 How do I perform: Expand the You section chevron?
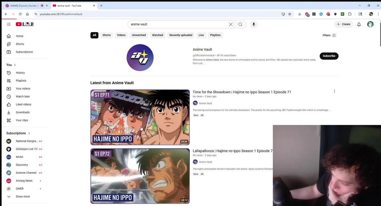(x=15, y=65)
